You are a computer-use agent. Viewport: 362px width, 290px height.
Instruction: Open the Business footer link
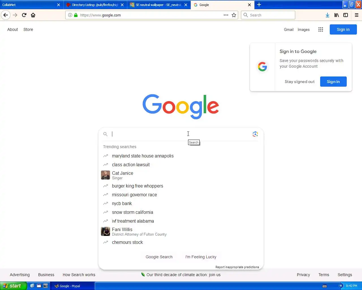46,275
